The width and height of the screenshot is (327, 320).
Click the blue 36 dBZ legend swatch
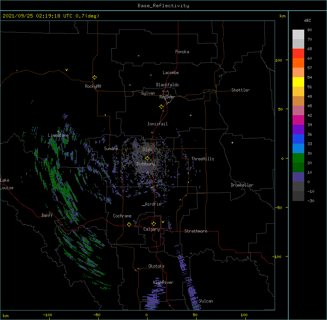(x=298, y=139)
